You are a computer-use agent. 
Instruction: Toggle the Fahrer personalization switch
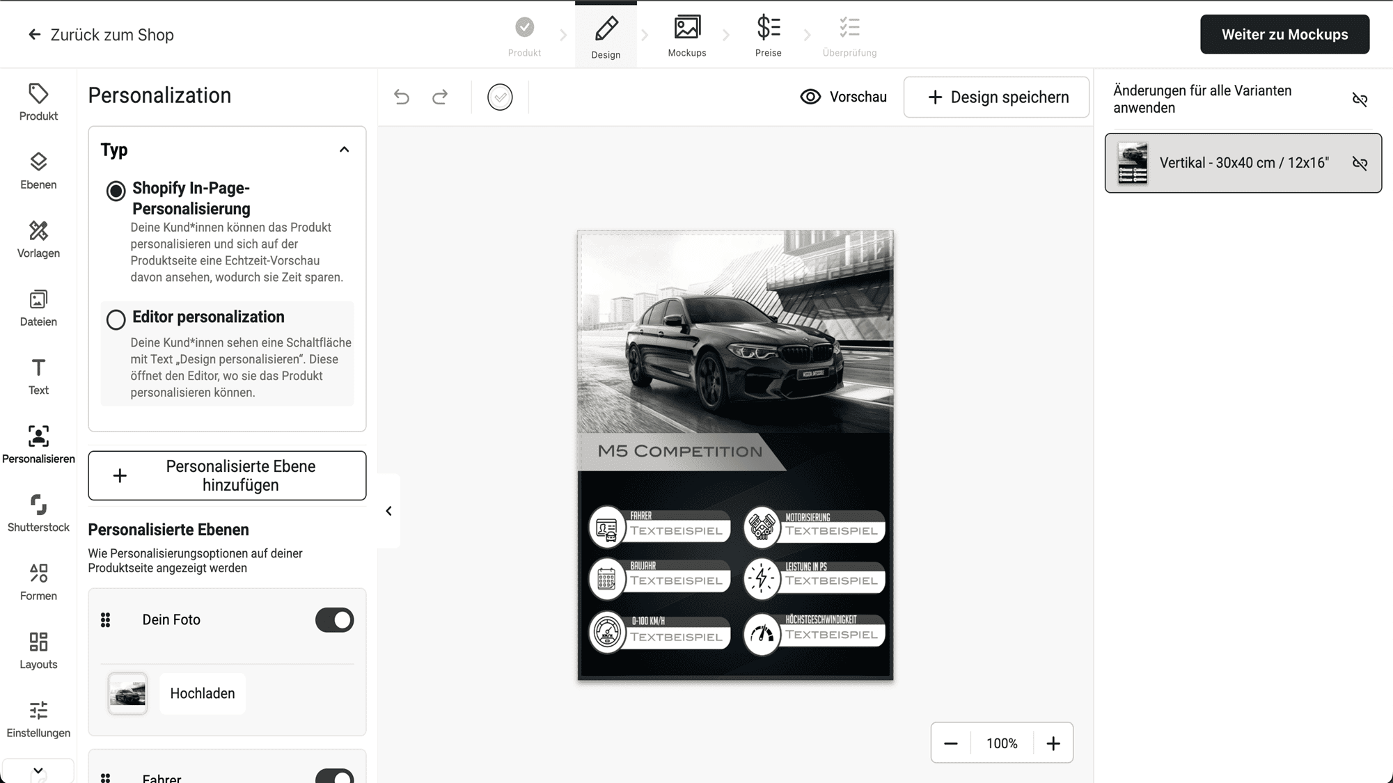334,776
